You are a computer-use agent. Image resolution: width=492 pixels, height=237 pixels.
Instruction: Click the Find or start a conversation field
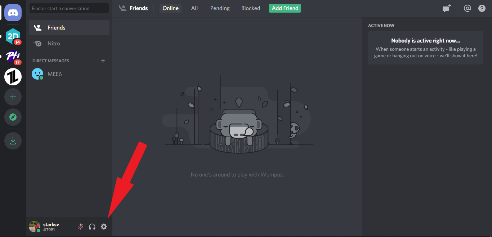coord(69,8)
